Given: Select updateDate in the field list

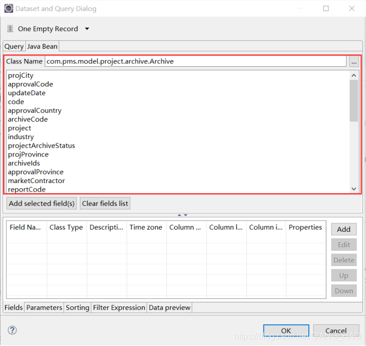Looking at the screenshot, I should tap(26, 93).
